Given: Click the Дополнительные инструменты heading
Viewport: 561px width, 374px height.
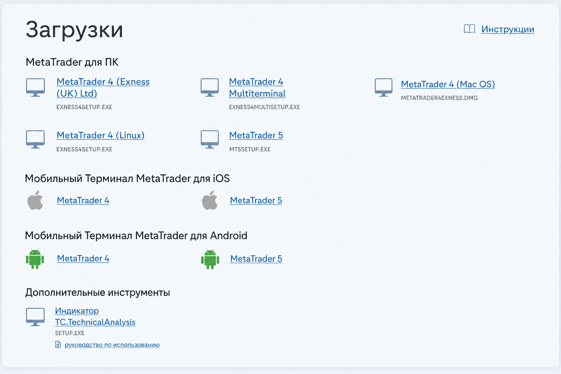Looking at the screenshot, I should point(98,293).
